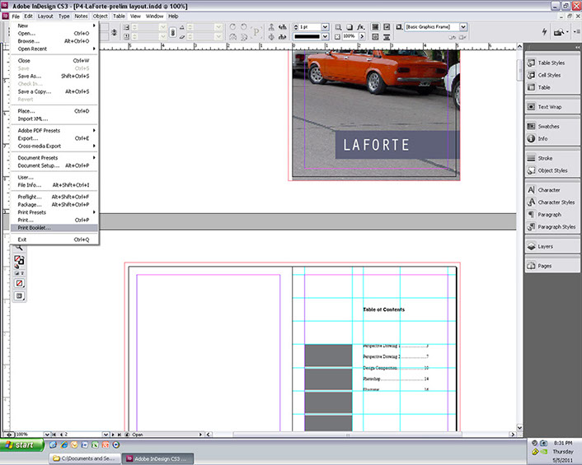Open the Object menu

[101, 16]
